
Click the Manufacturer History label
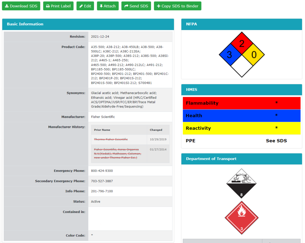point(67,127)
